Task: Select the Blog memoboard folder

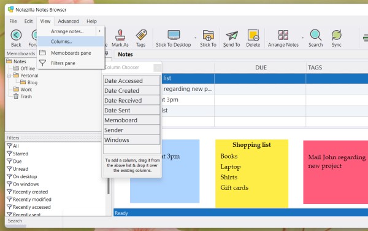Action: 29,82
